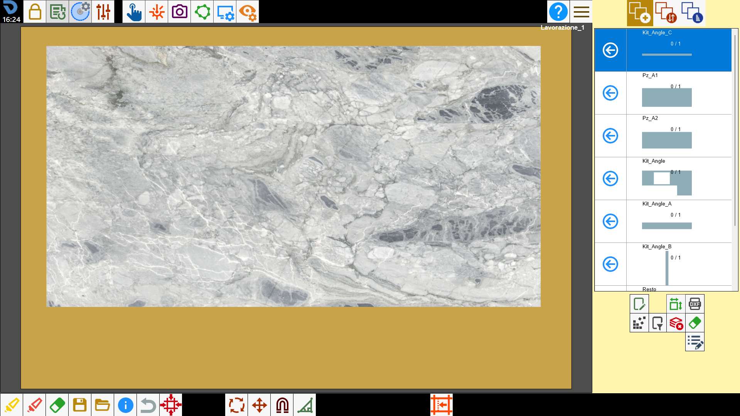Open the list edit pencil icon

coord(694,342)
